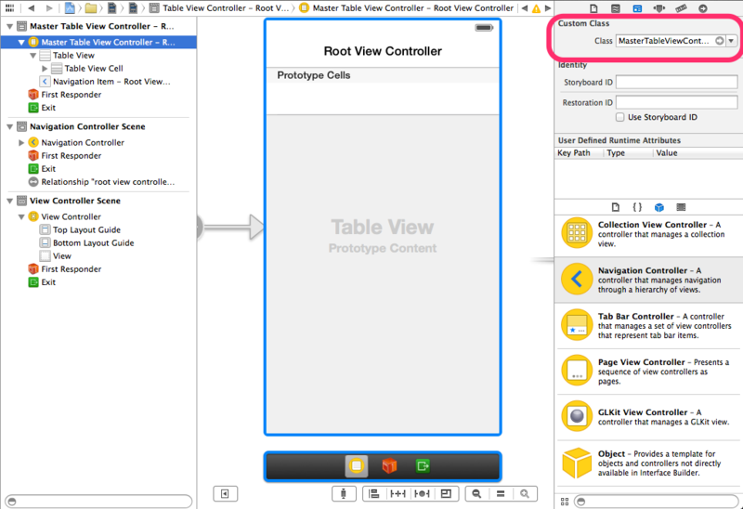Open Resolve Auto Layout Issues button
This screenshot has height=509, width=743.
[422, 494]
